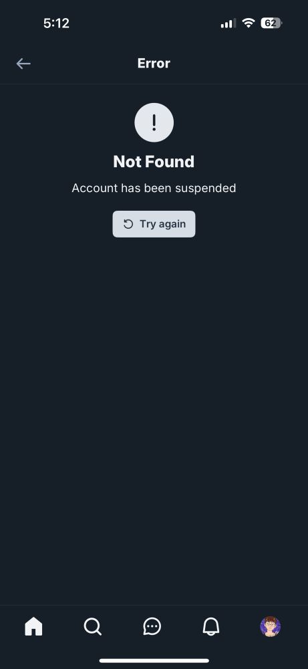Tap the Account has been suspended message
308x669 pixels.
pyautogui.click(x=154, y=188)
